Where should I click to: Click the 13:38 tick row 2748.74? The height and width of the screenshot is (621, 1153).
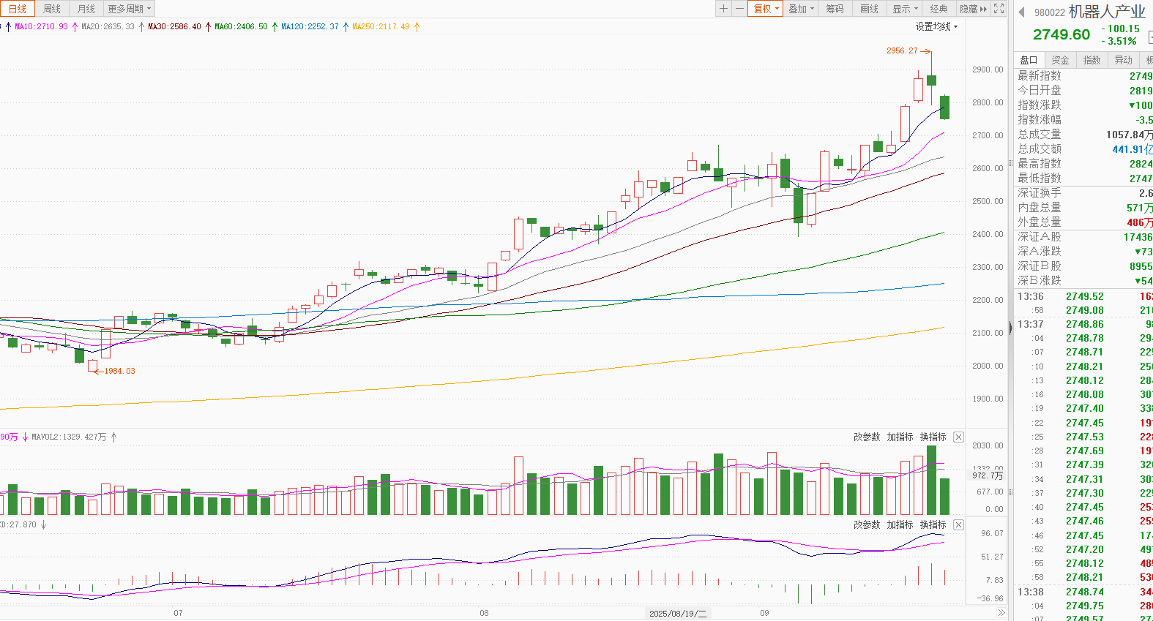(1084, 592)
